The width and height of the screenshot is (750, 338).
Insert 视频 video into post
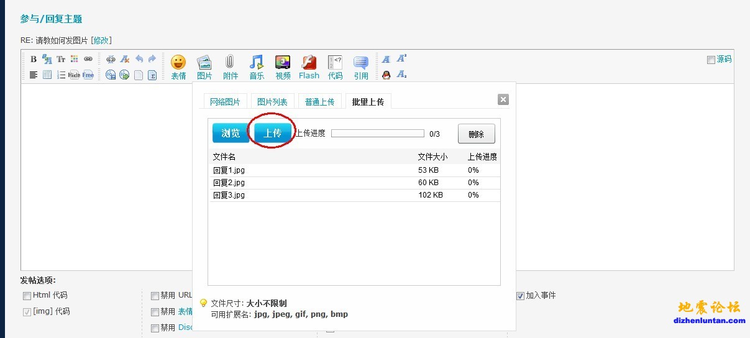pos(283,67)
